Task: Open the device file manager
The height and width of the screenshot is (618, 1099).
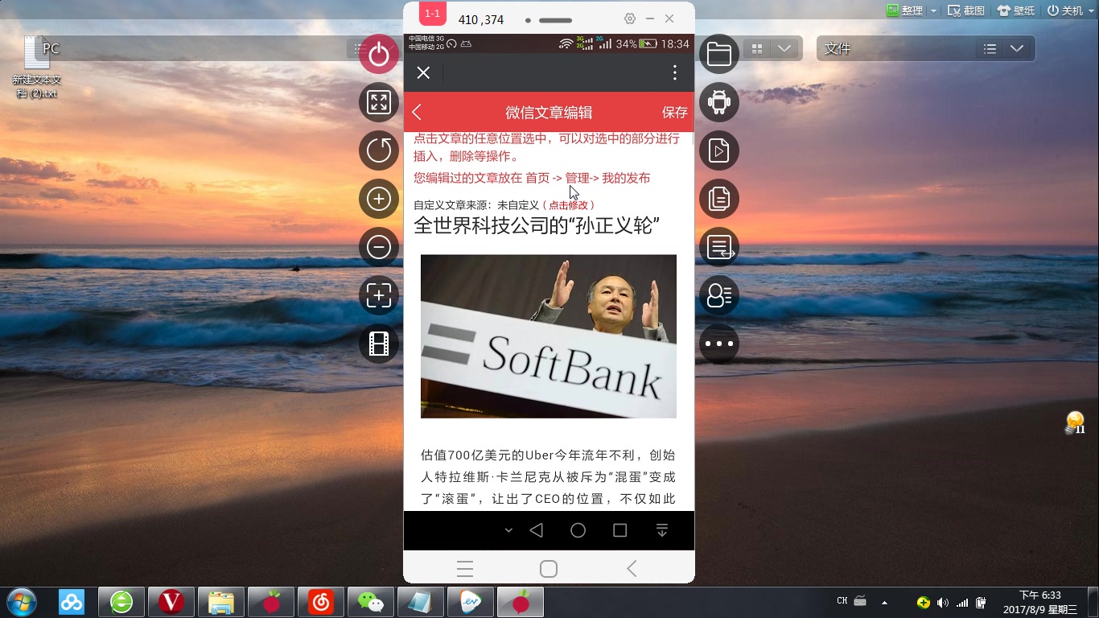Action: (718, 54)
